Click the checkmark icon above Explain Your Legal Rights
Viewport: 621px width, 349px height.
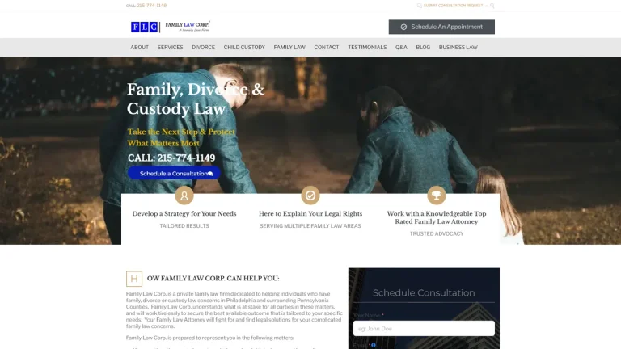310,195
